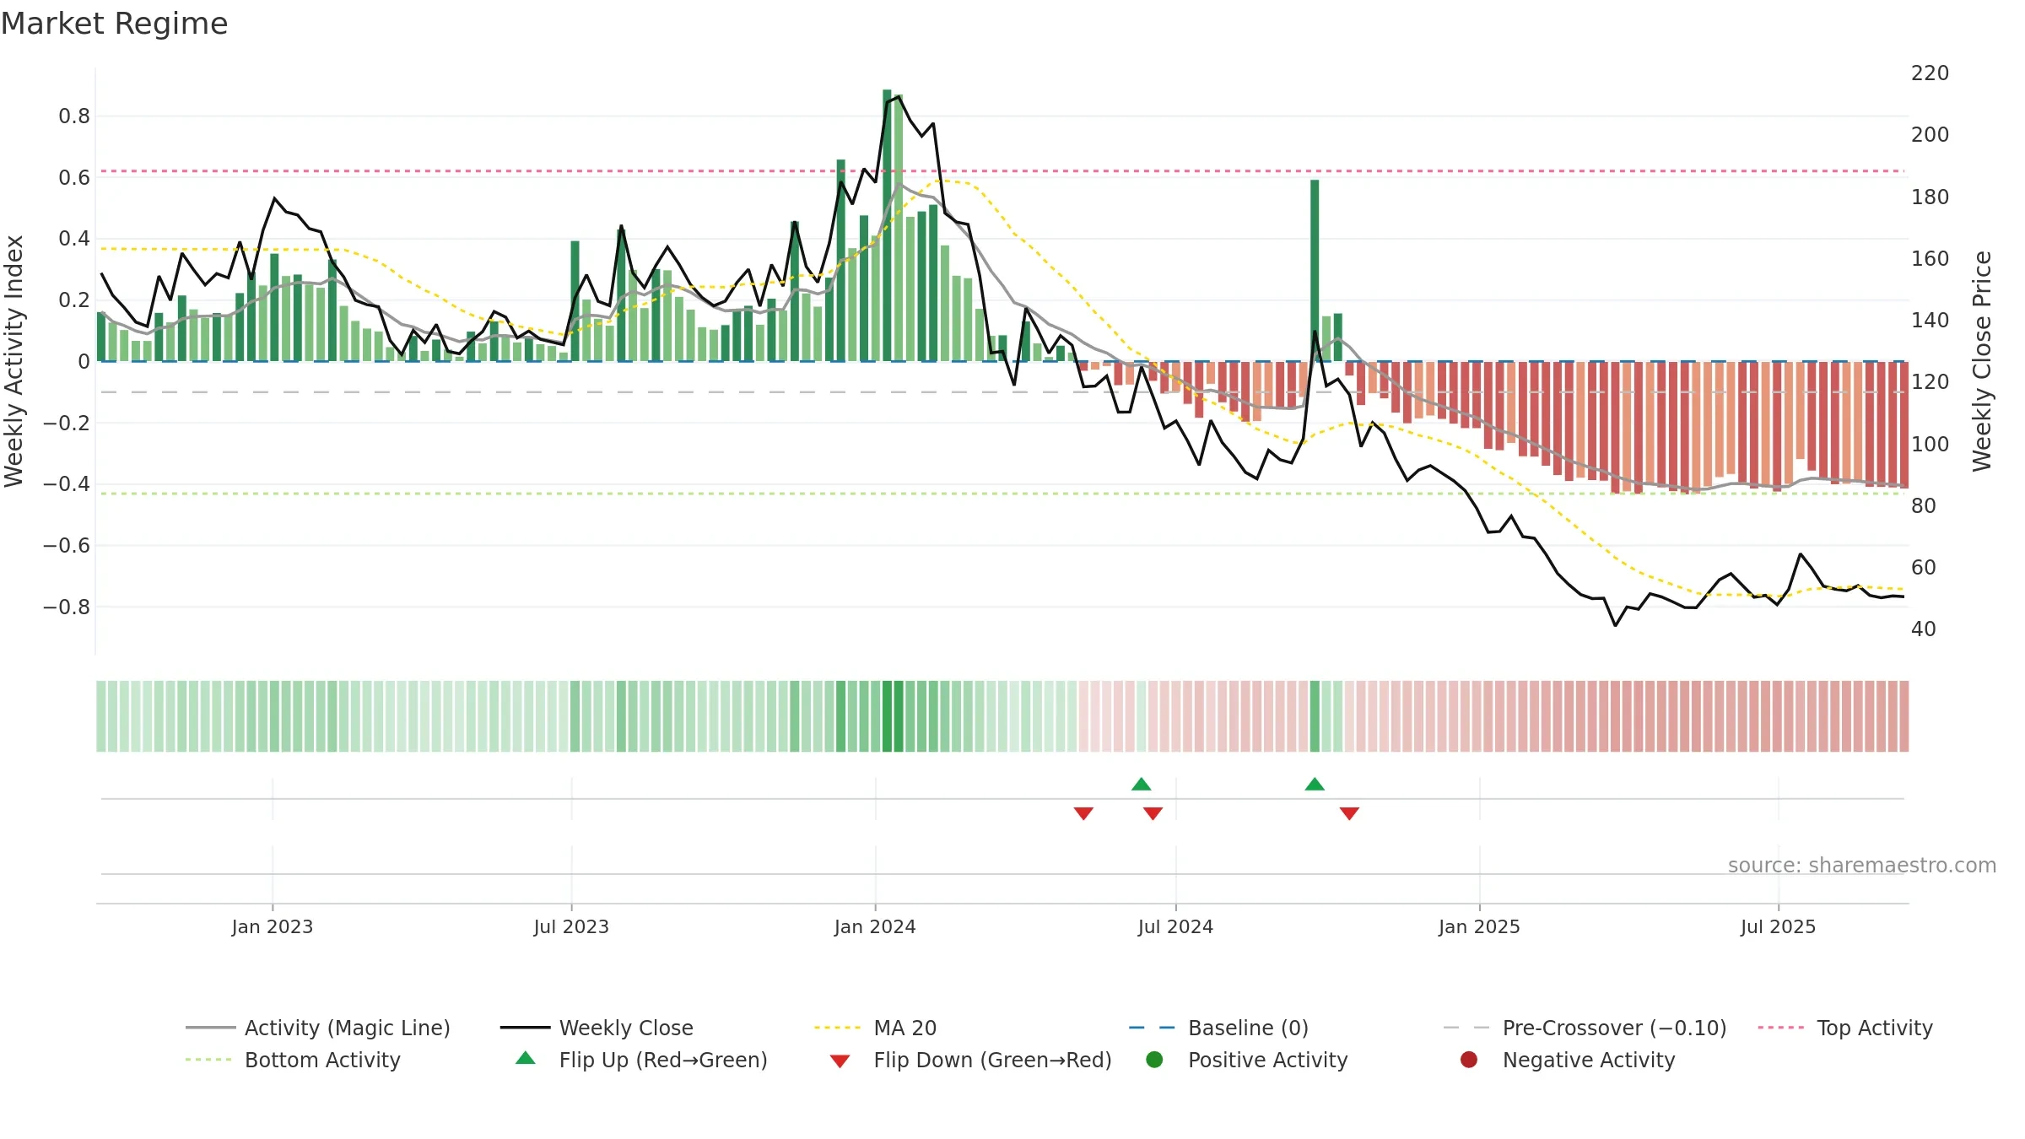Click Flip Up marker after Jul 2024
2025x1139 pixels.
click(x=1315, y=784)
